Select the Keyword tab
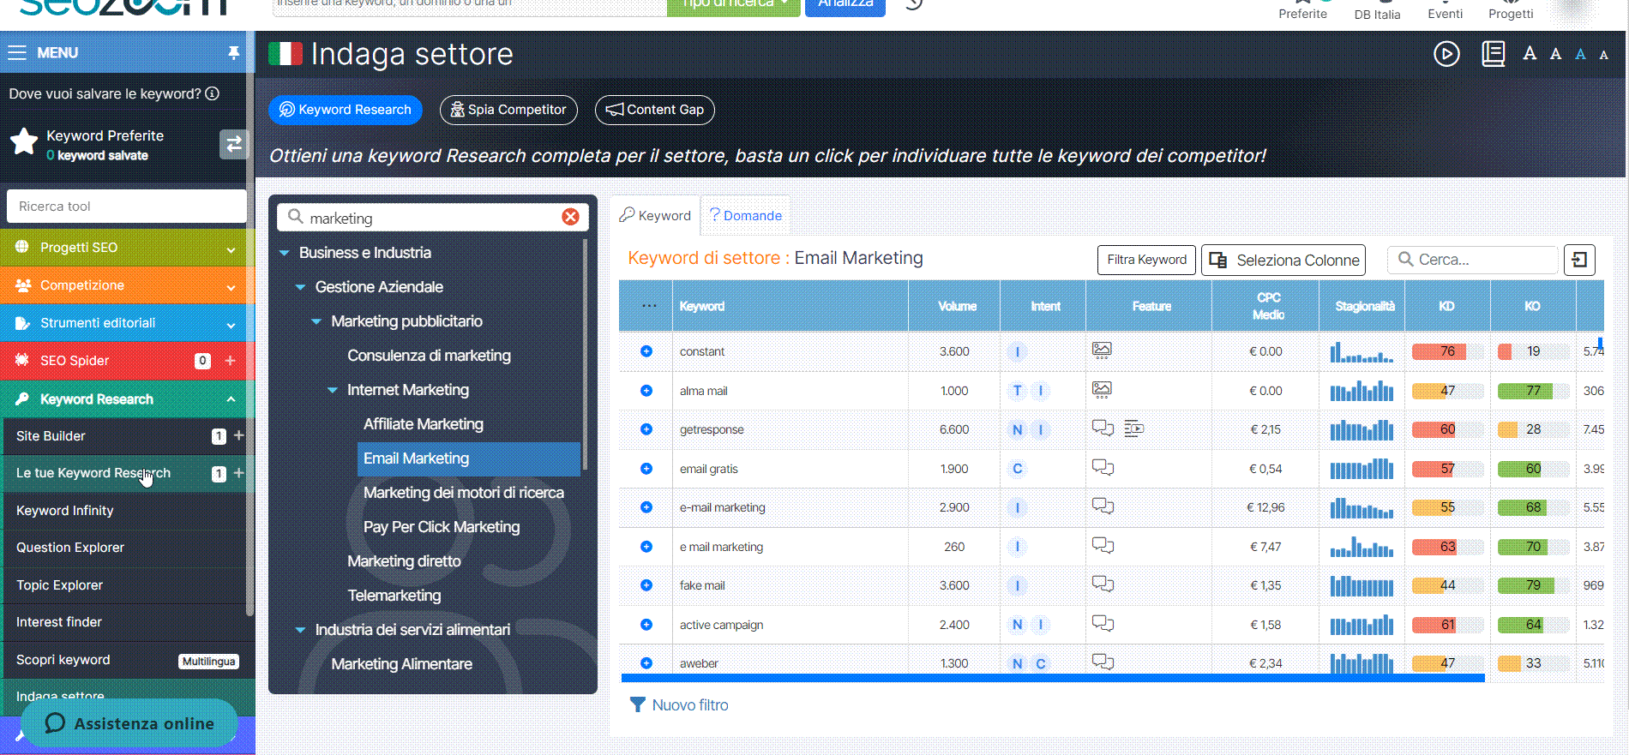This screenshot has width=1629, height=755. click(x=655, y=216)
